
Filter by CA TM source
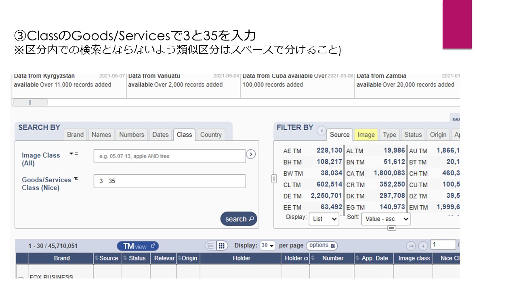tap(376, 173)
